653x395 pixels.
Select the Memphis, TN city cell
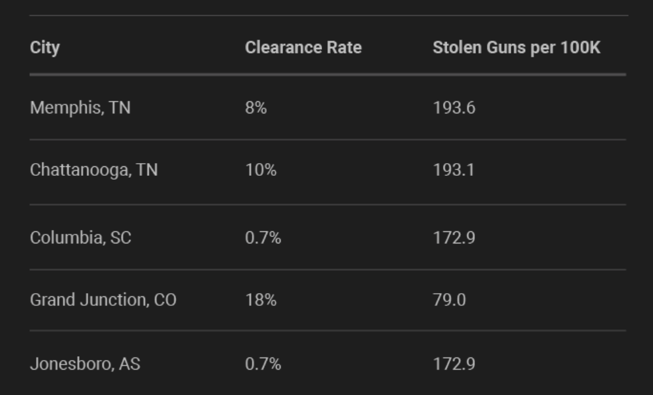click(80, 108)
